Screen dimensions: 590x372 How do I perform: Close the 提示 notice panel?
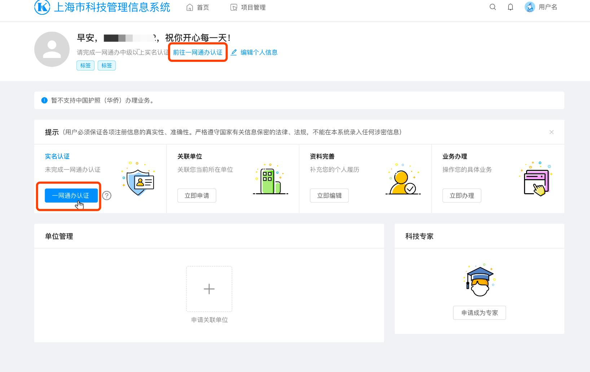click(x=551, y=132)
